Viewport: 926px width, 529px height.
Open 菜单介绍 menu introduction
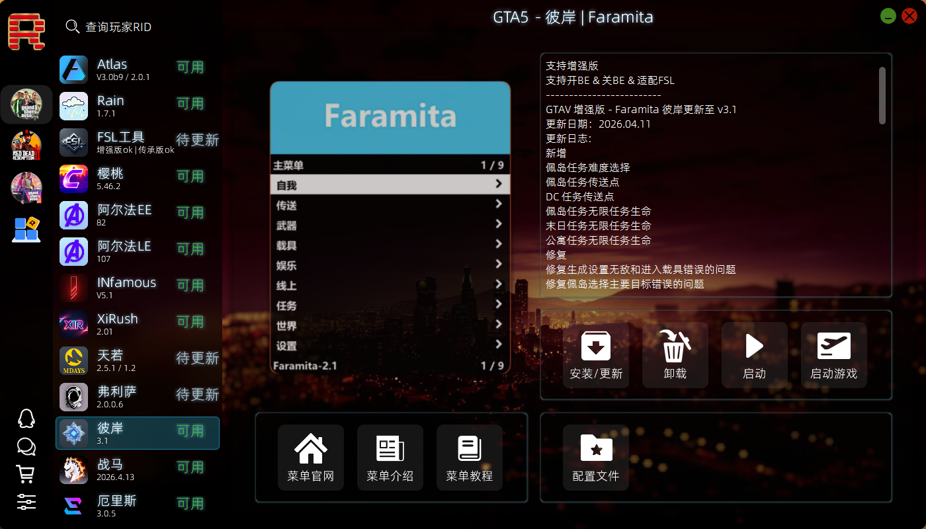(x=390, y=458)
